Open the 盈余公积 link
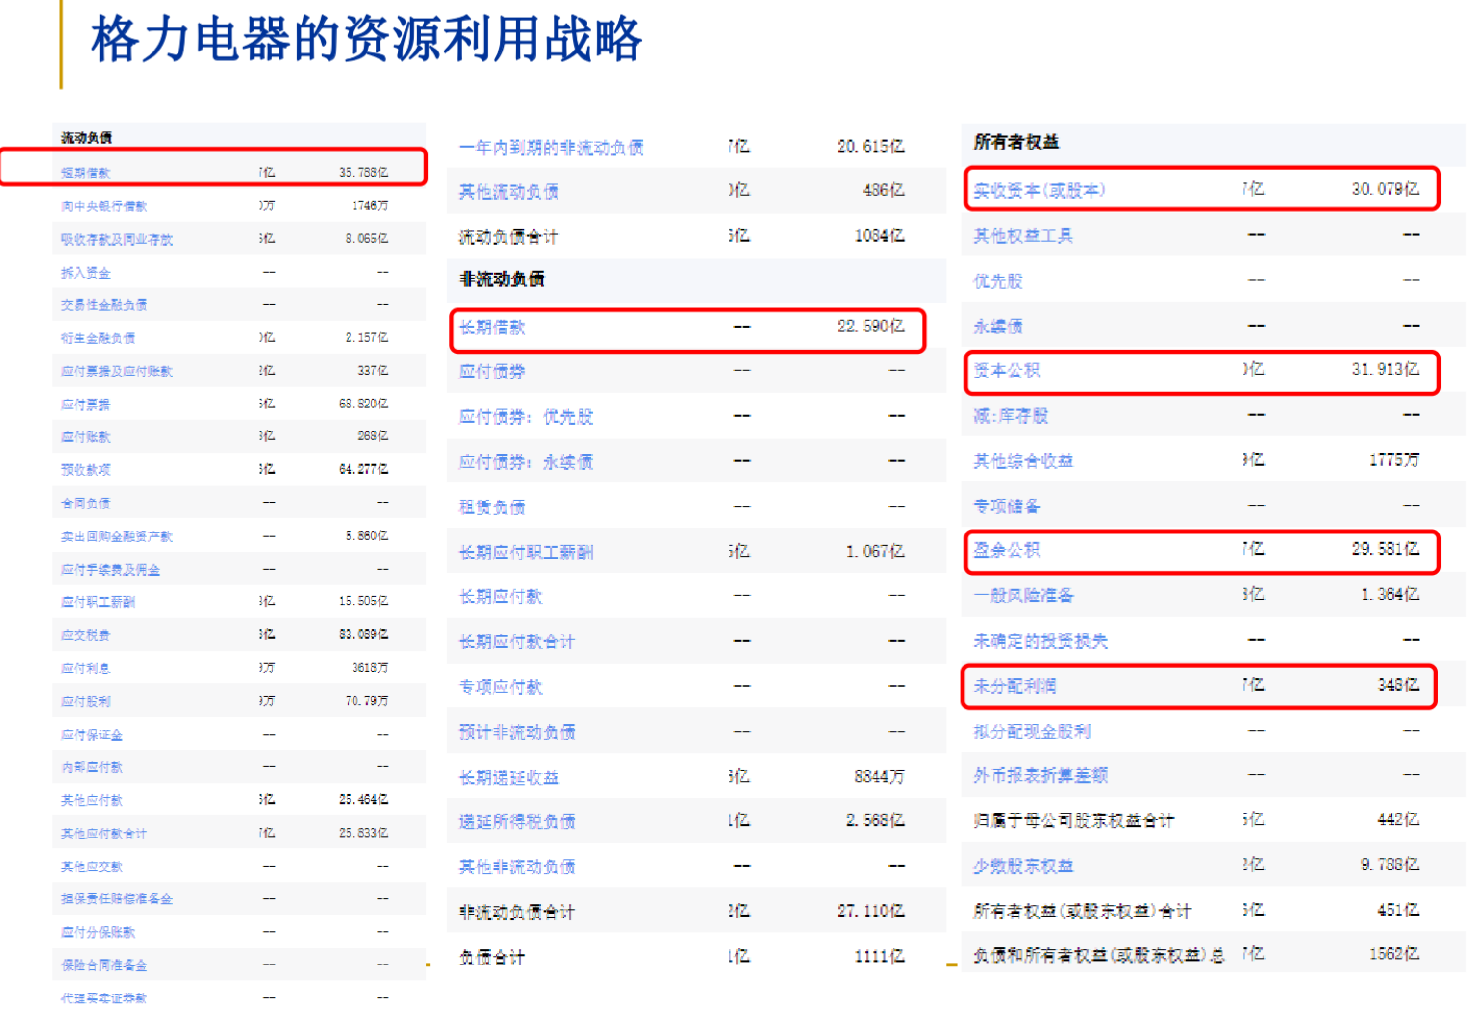This screenshot has height=1016, width=1471. 1007,549
